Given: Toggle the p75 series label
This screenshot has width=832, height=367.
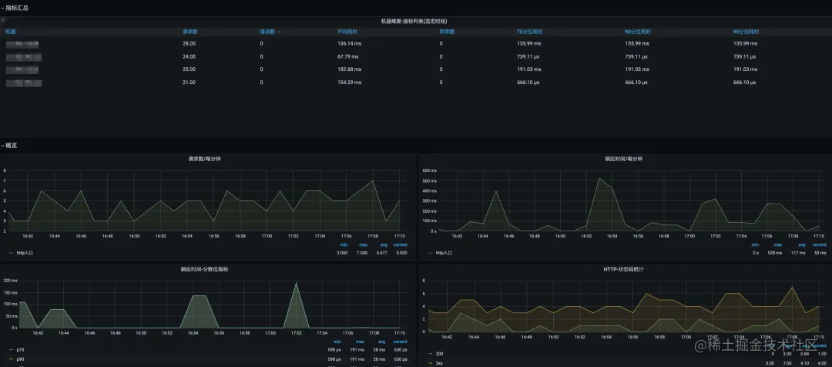Looking at the screenshot, I should (20, 350).
